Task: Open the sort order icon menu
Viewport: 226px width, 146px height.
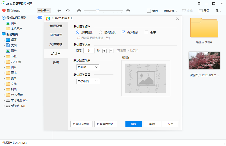Action: pos(218,11)
